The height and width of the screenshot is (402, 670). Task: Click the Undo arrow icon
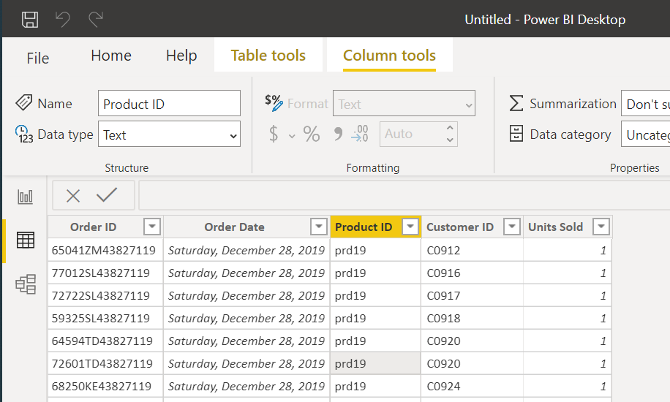tap(63, 20)
